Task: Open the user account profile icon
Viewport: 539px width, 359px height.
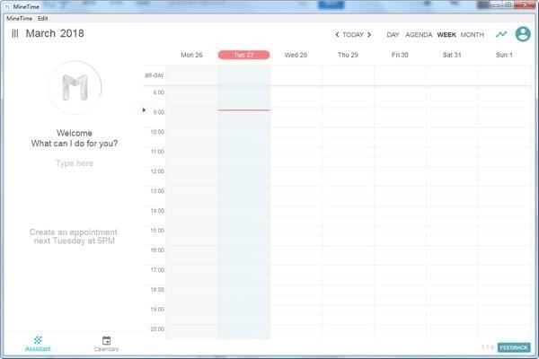Action: [x=523, y=34]
